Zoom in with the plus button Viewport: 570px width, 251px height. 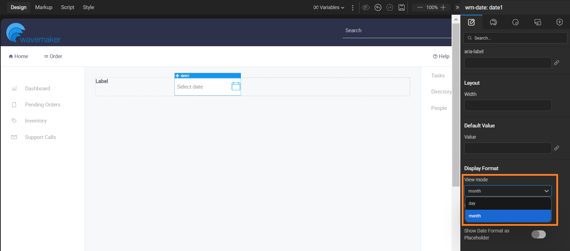tap(443, 7)
